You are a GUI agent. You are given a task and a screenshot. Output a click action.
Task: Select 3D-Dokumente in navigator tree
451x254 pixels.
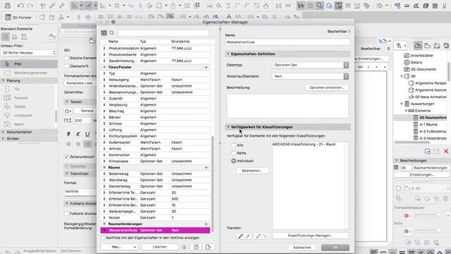423,69
